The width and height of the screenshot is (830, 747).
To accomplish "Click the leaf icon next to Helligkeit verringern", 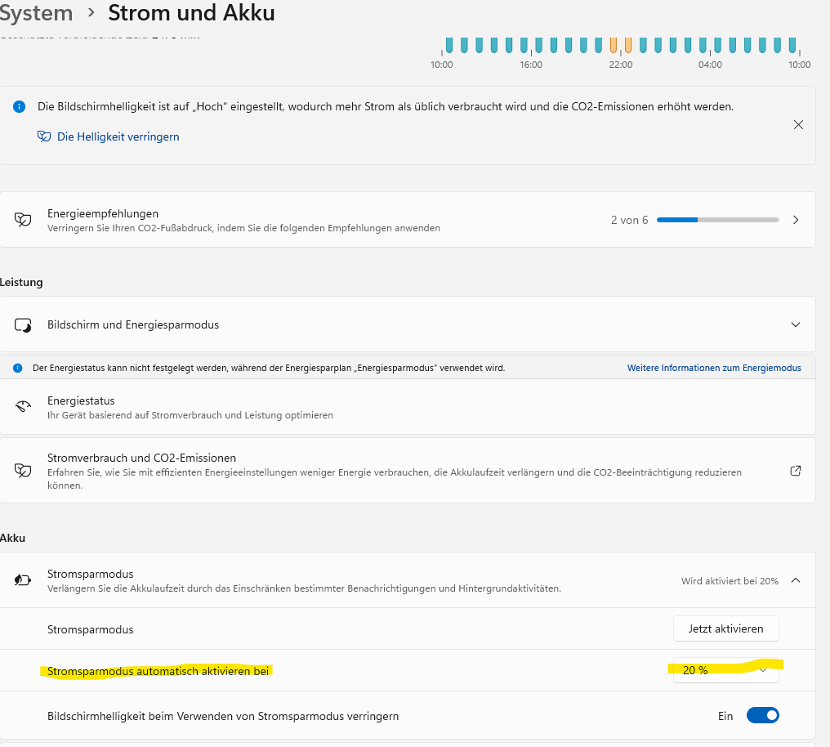I will (44, 136).
